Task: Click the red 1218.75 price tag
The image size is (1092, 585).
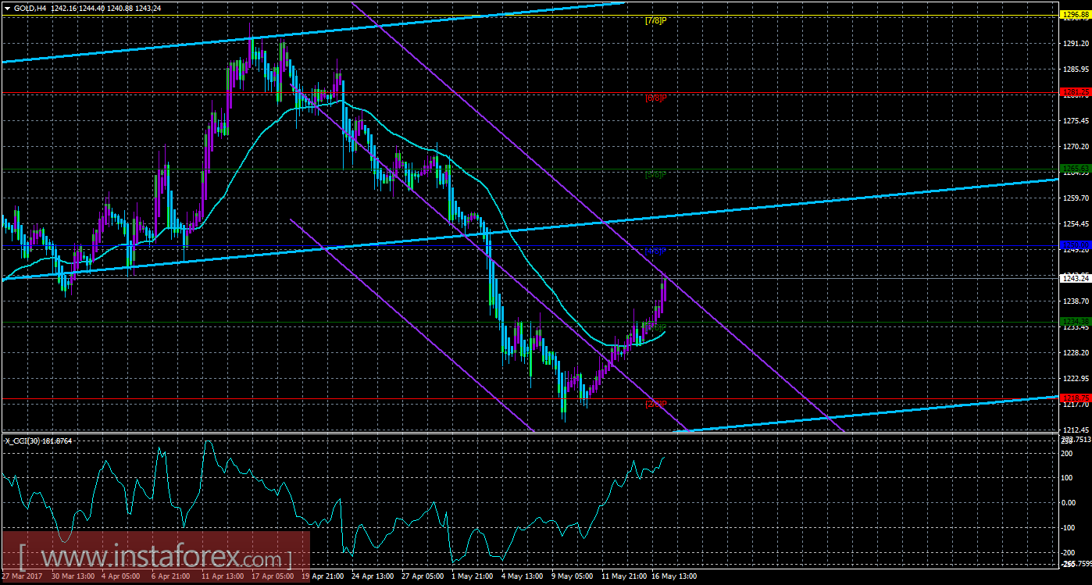Action: click(1075, 398)
